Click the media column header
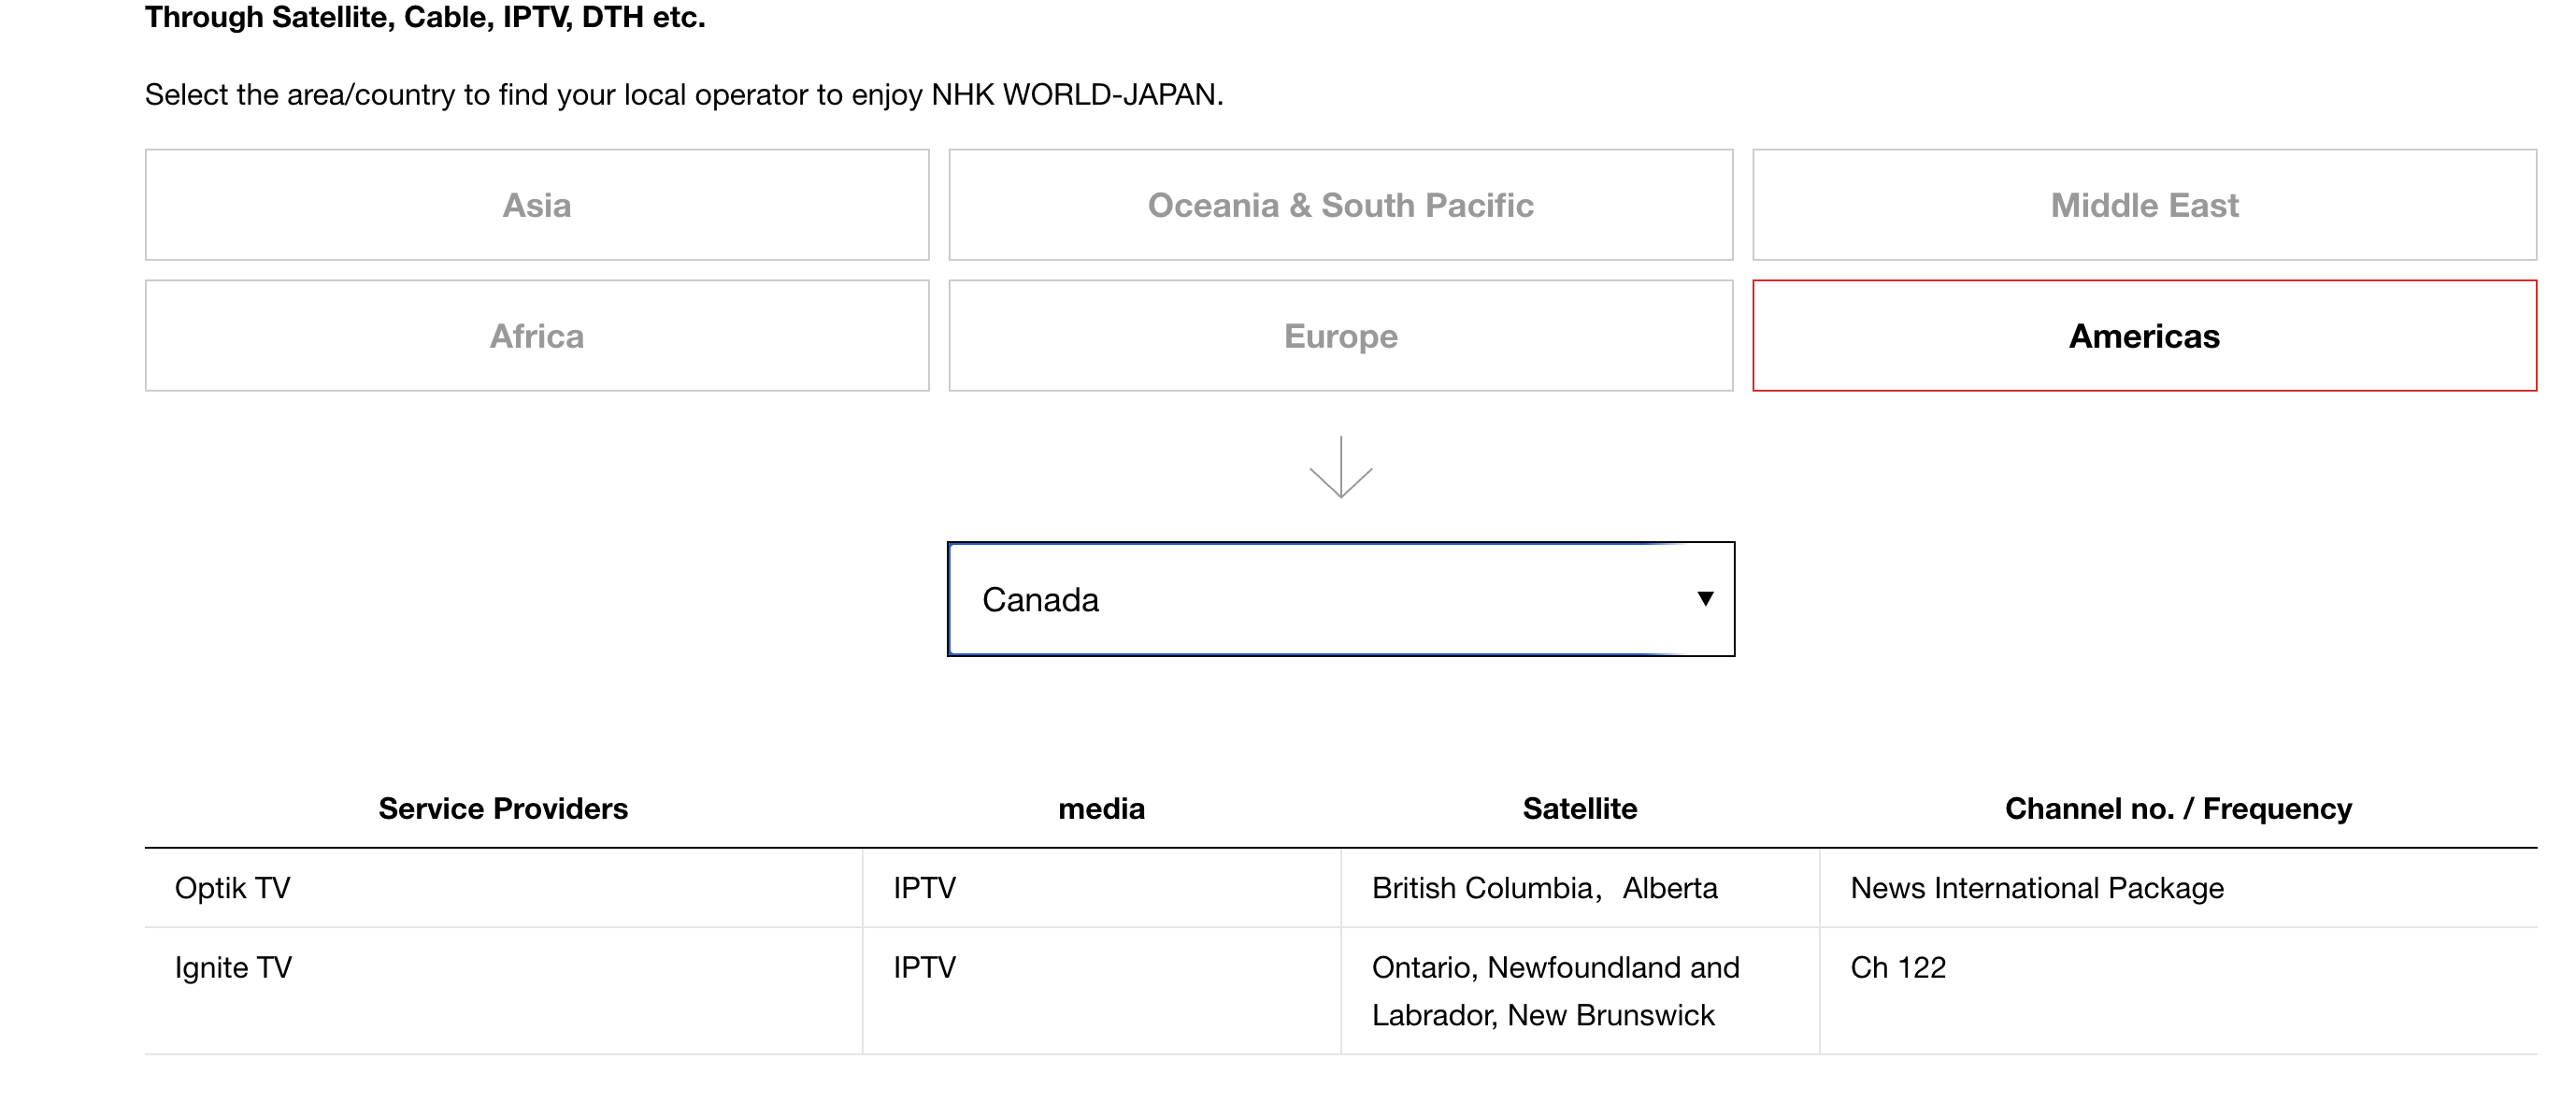 (1101, 808)
